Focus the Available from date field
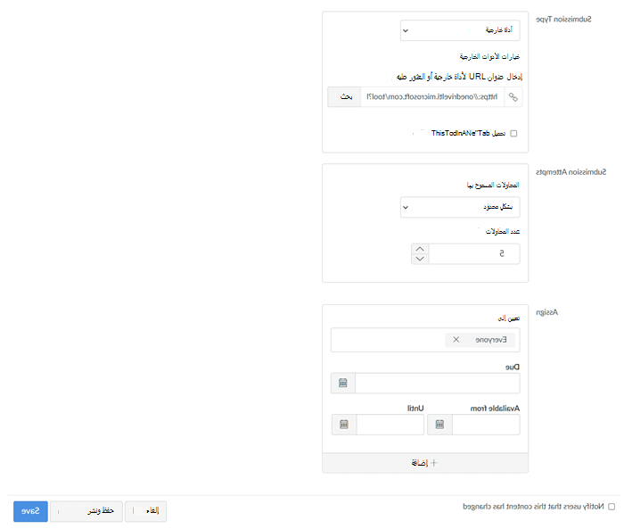The height and width of the screenshot is (529, 624). point(486,425)
